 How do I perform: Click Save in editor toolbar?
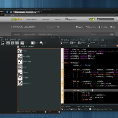pos(73,43)
